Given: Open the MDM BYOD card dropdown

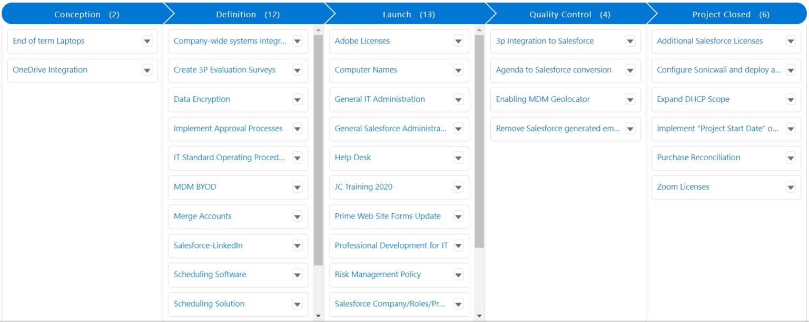Looking at the screenshot, I should [298, 187].
